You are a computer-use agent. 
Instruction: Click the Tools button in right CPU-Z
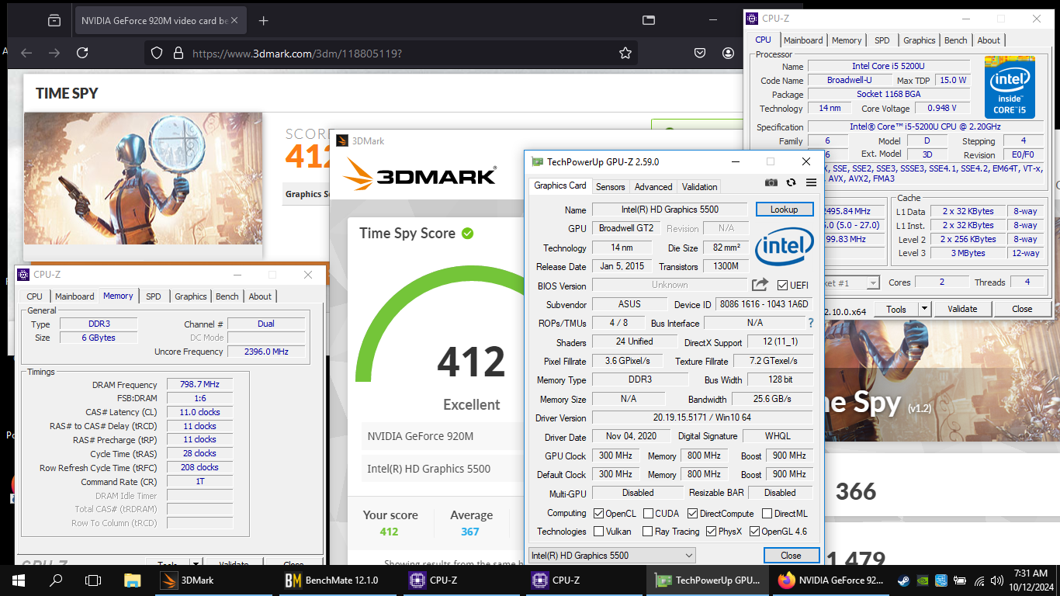pyautogui.click(x=896, y=309)
